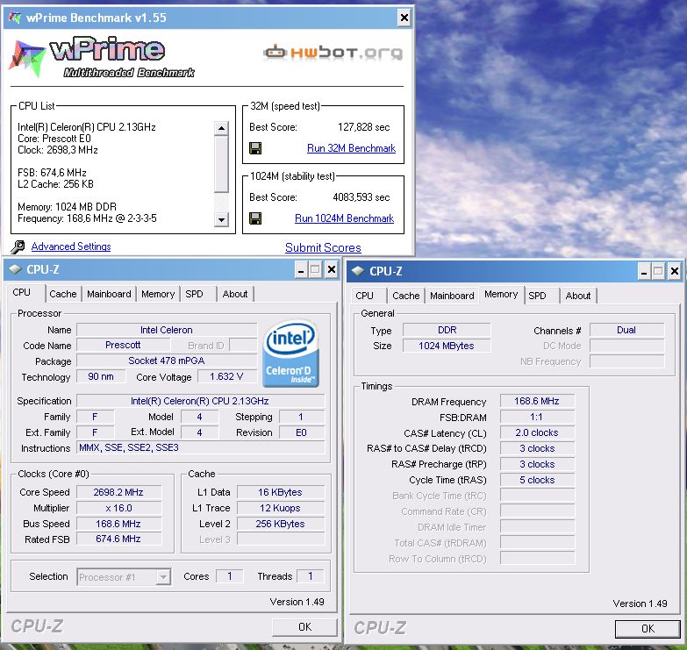This screenshot has width=687, height=650.
Task: Click the wPrime title bar app icon
Action: click(15, 18)
